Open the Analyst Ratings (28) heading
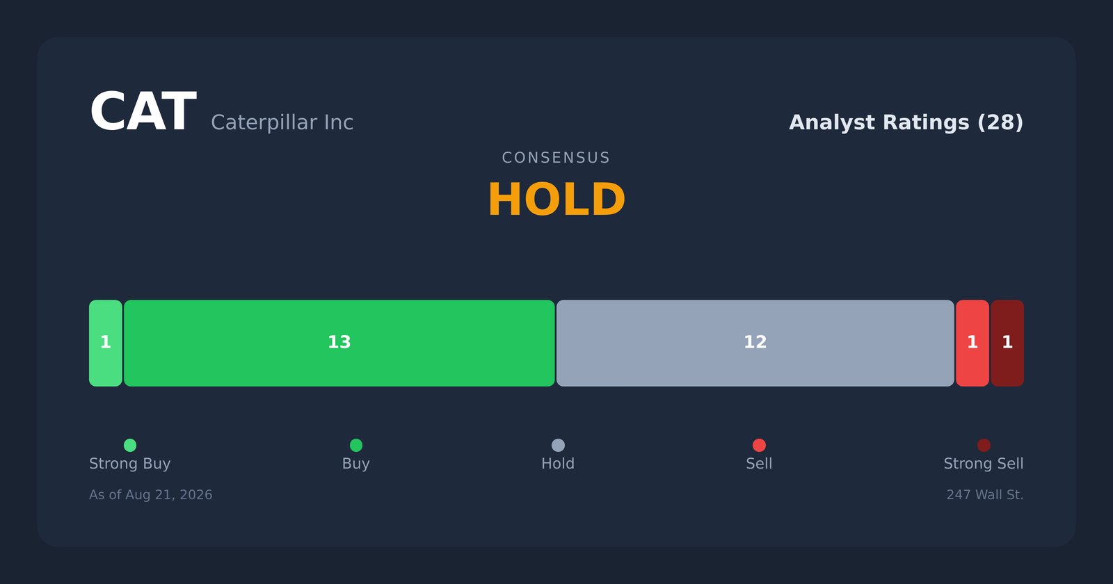This screenshot has height=584, width=1113. (x=906, y=123)
